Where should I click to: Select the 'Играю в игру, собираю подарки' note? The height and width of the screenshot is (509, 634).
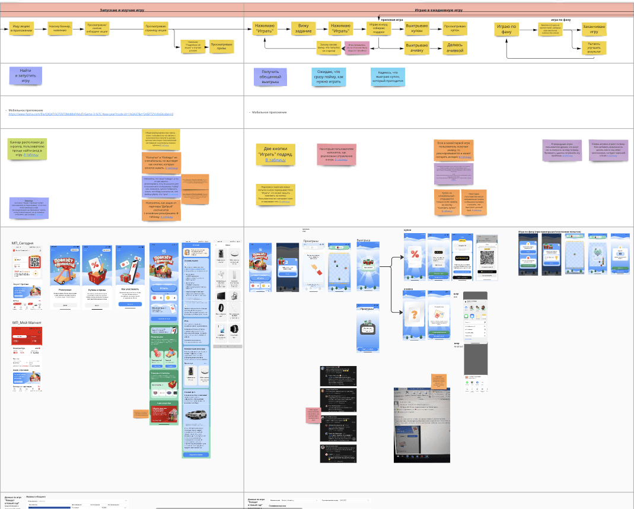click(379, 28)
